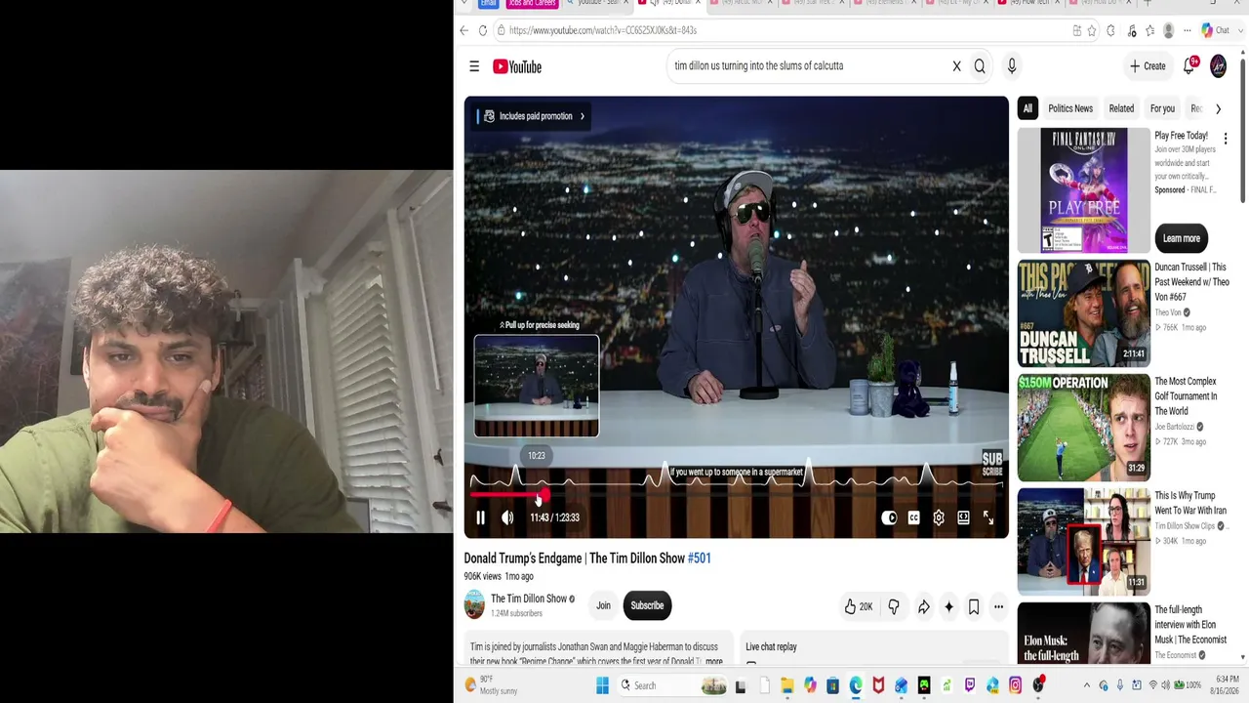This screenshot has height=703, width=1249.
Task: Go back in the browser
Action: tap(463, 30)
